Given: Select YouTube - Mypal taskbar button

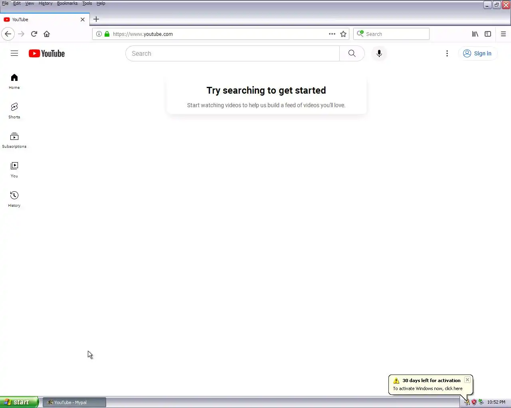Looking at the screenshot, I should 75,402.
